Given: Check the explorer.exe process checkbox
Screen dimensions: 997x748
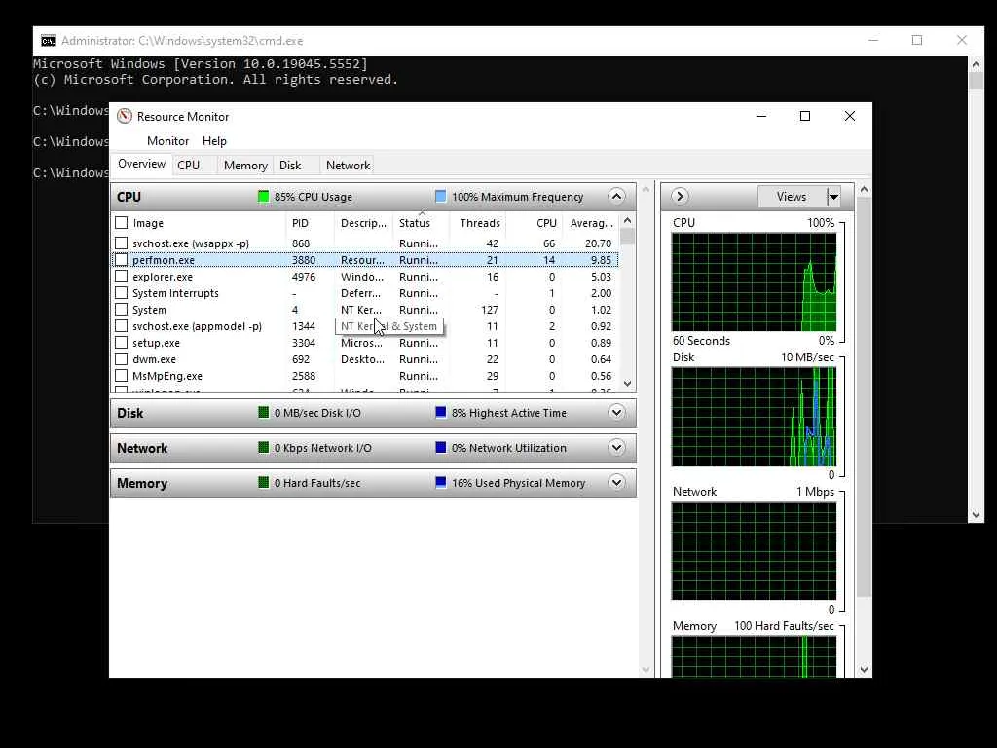Looking at the screenshot, I should 121,276.
